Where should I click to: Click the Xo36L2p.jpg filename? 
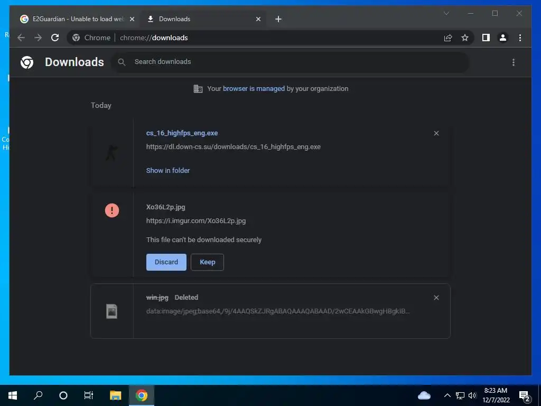[x=165, y=207]
